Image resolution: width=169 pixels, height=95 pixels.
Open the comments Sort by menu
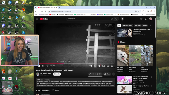56,90
